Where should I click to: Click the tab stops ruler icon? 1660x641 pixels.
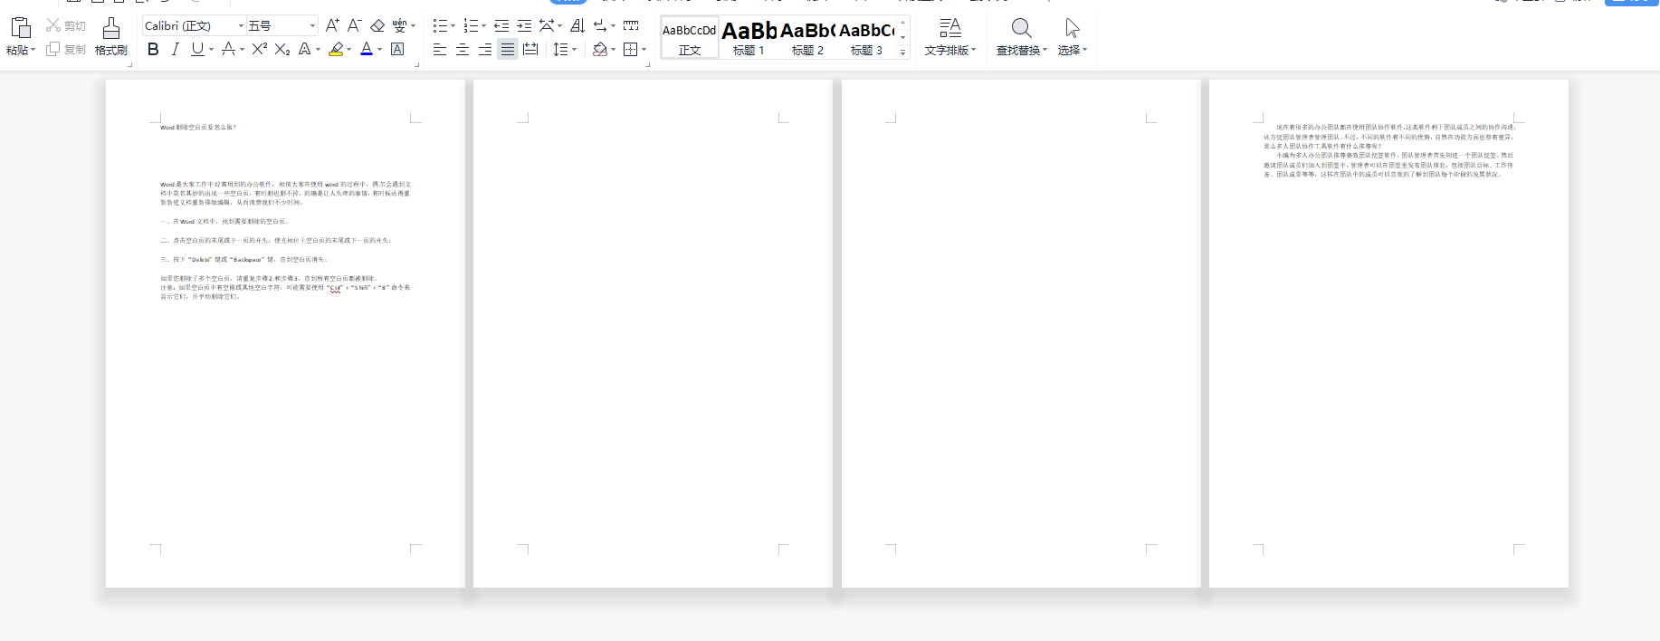coord(631,25)
